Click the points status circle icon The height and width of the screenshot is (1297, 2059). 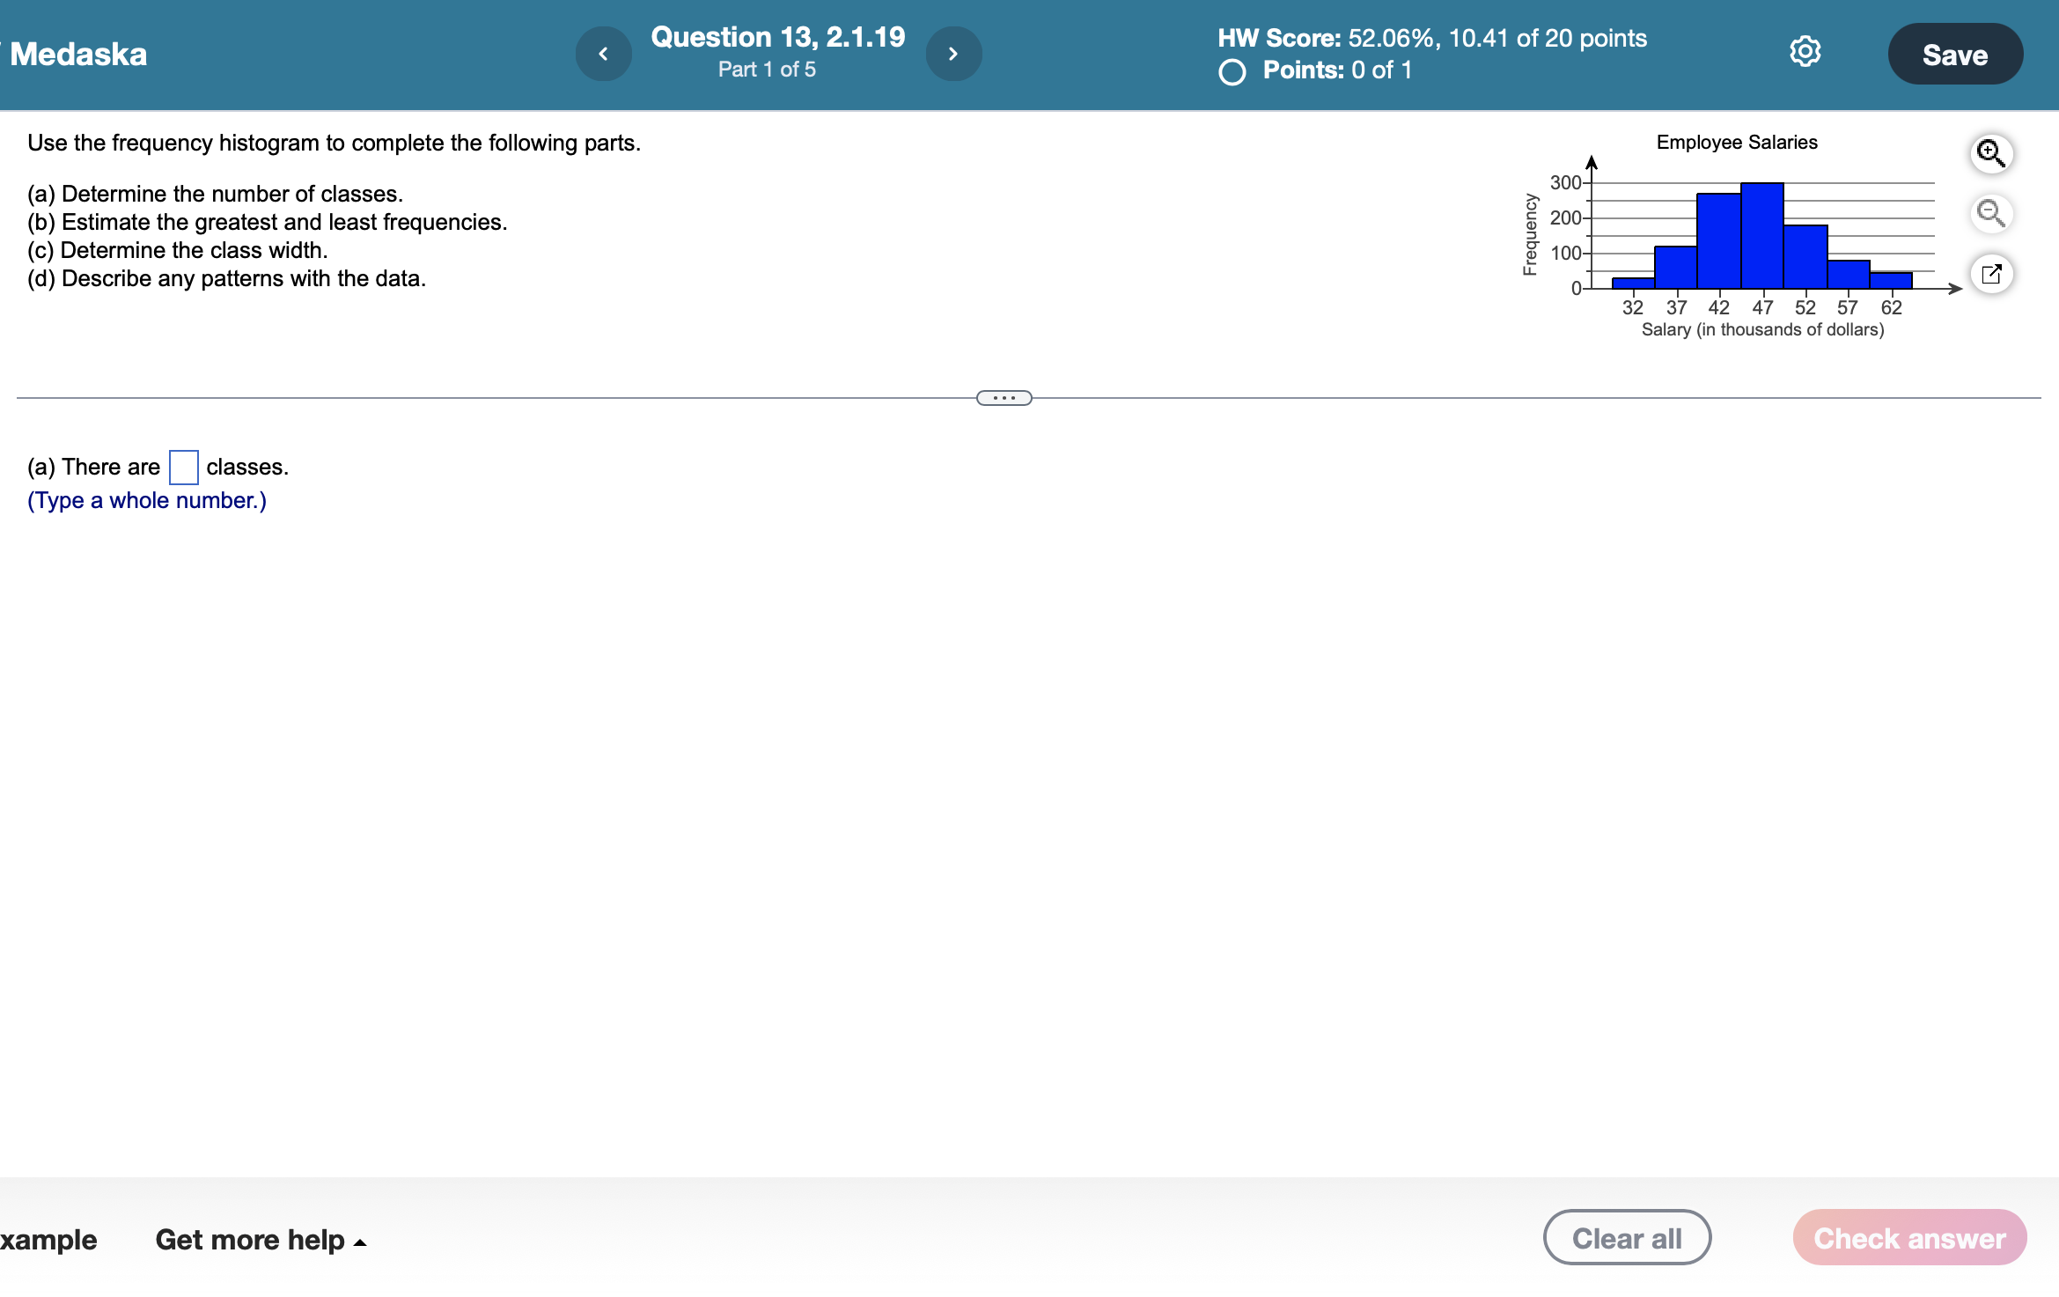coord(1232,71)
